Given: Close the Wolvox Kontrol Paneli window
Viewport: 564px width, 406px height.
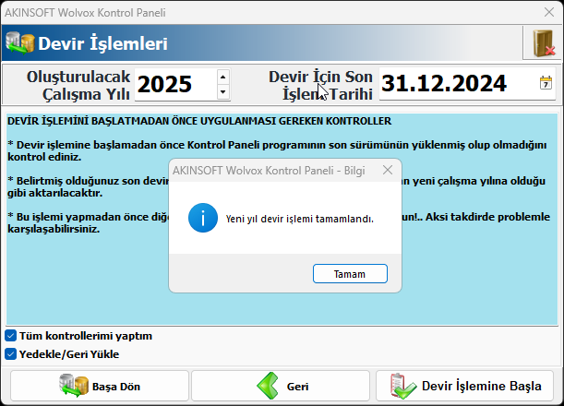Looking at the screenshot, I should 549,12.
